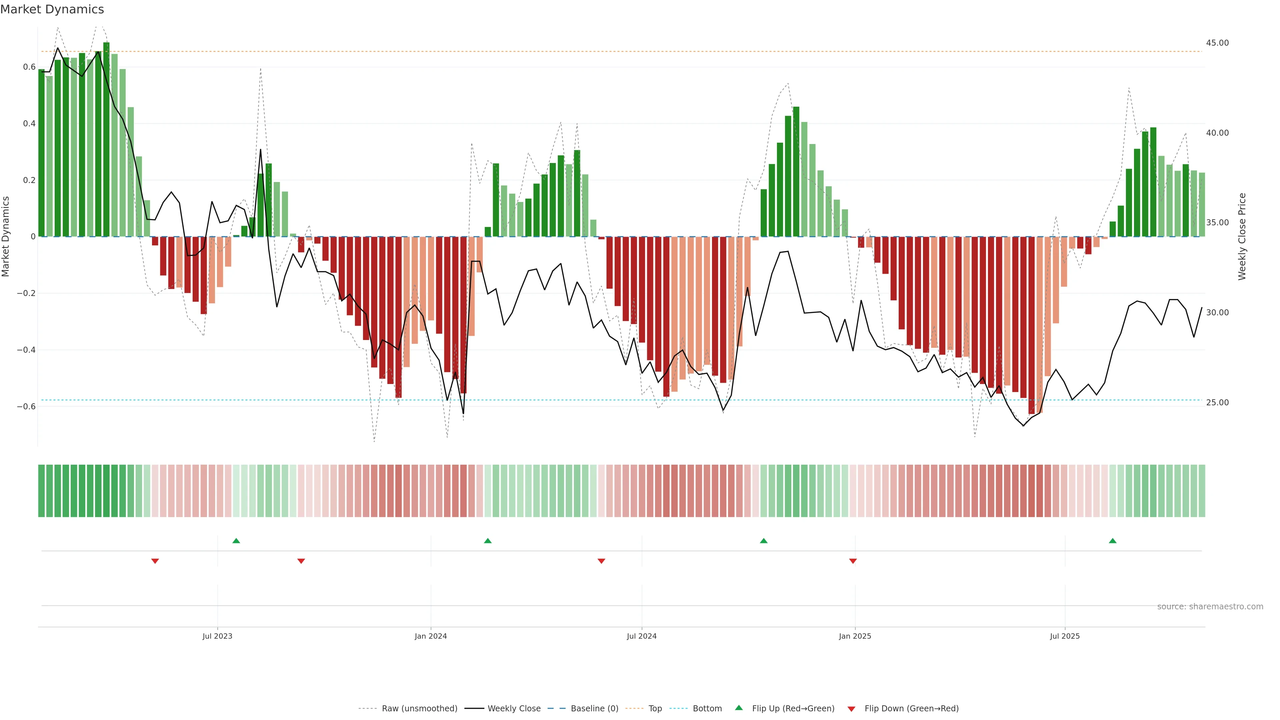Click the 'source: sharemaestro.com' text

tap(1210, 607)
